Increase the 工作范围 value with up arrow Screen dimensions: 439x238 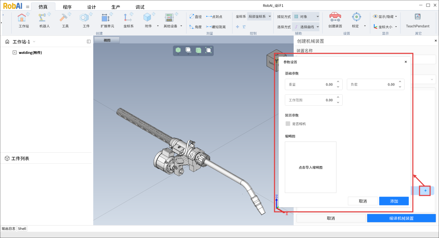338,97
